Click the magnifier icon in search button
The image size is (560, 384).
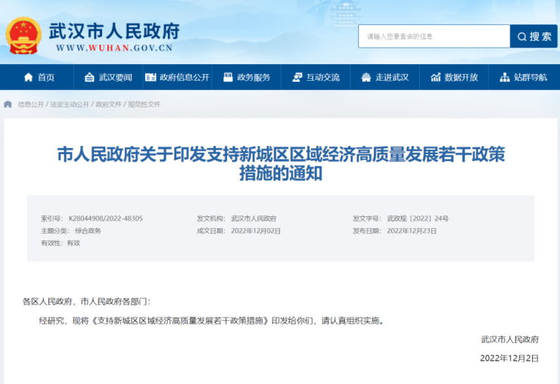tap(522, 36)
